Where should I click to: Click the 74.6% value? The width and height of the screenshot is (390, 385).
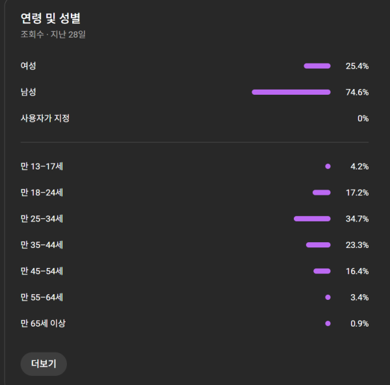[357, 92]
